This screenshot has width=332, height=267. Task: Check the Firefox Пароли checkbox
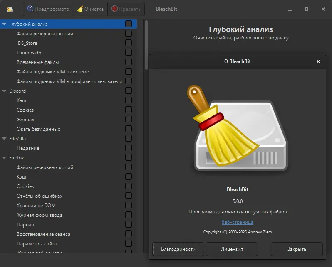click(129, 225)
